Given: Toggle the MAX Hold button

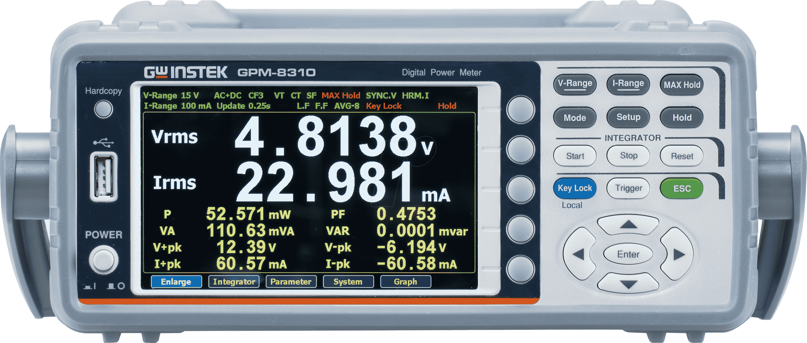Looking at the screenshot, I should tap(682, 85).
